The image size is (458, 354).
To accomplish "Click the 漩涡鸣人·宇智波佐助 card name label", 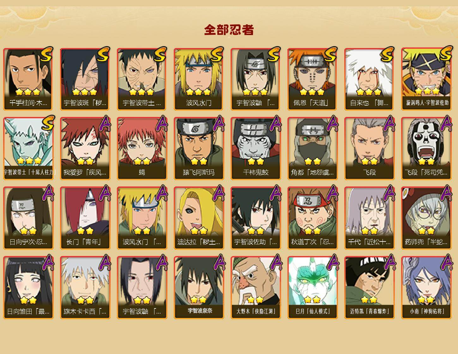I will (x=427, y=103).
